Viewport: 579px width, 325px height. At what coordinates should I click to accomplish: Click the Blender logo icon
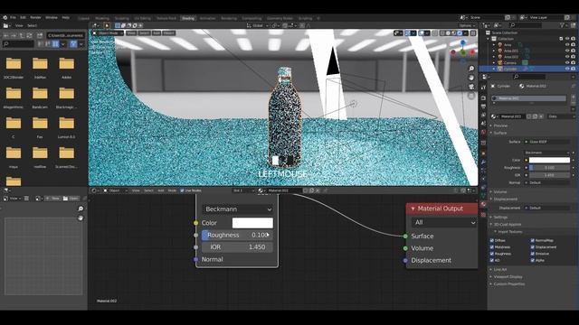pyautogui.click(x=5, y=17)
